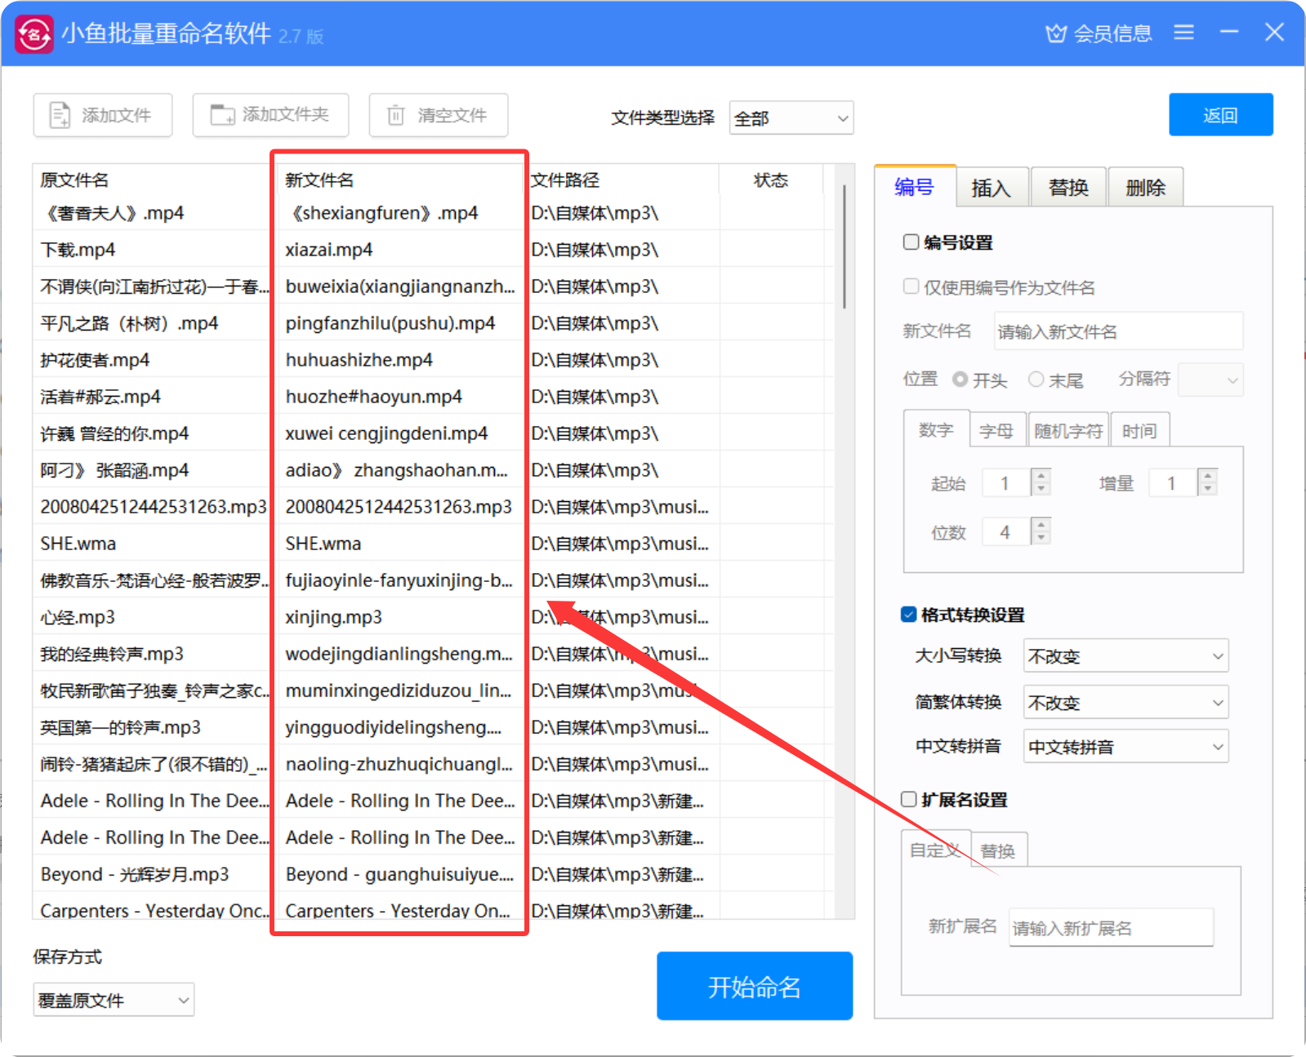Increase the 位数 digits spinner
The image size is (1306, 1057).
pyautogui.click(x=1041, y=525)
